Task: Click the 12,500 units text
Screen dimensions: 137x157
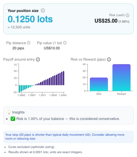Action: 19,27
